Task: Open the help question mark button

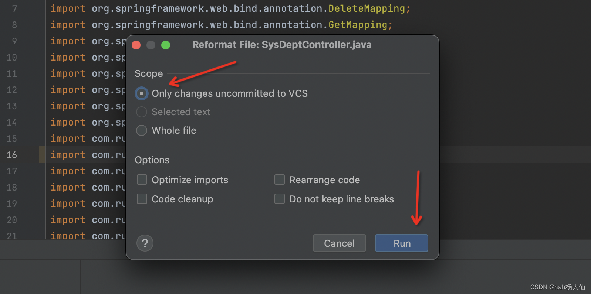Action: [145, 243]
